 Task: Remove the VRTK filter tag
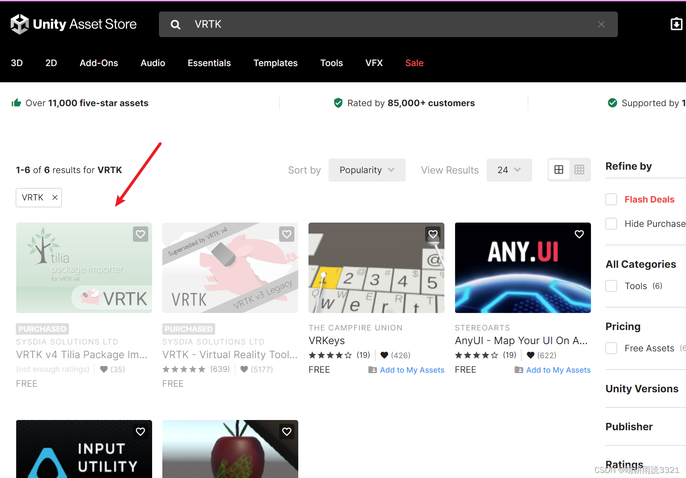(x=55, y=197)
